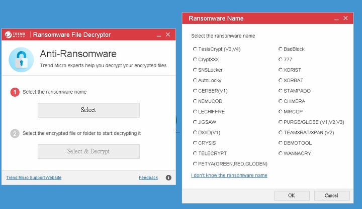Screen dimensions: 362x209
Task: Click the info icon beside Feedback
Action: (168, 177)
